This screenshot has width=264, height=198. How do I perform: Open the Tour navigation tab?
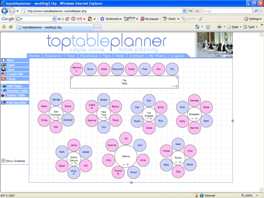[x=71, y=56]
